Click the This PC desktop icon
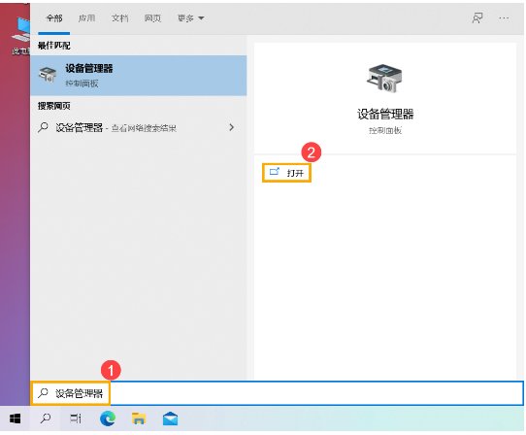526x435 pixels. (x=21, y=36)
